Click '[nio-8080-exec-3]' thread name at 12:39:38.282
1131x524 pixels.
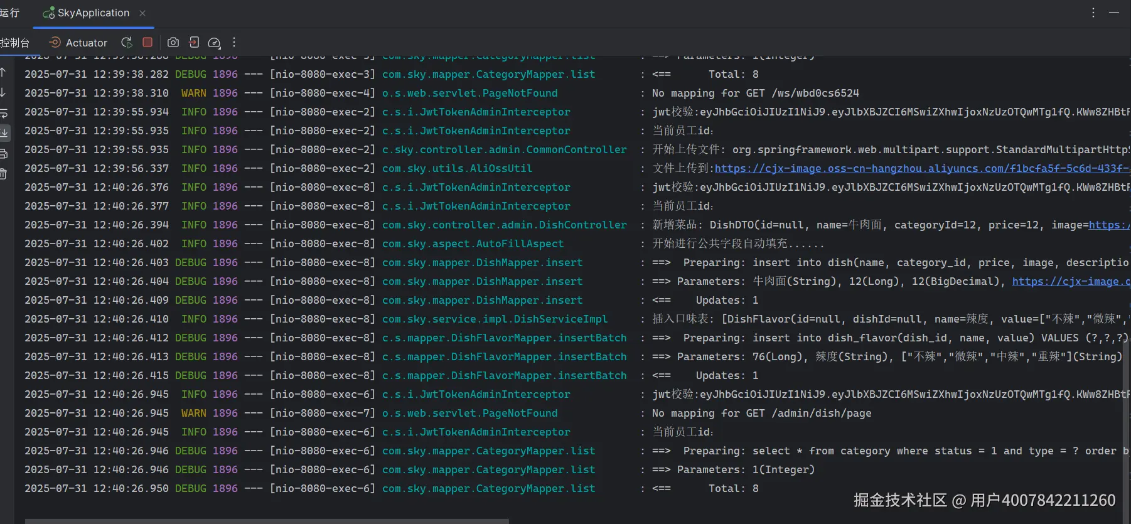click(x=323, y=74)
